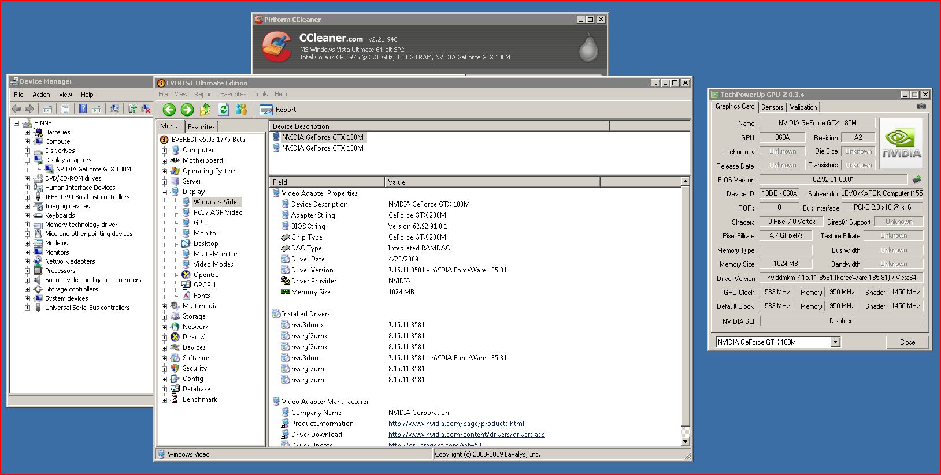Select Windows Video tree item
941x475 pixels.
[217, 202]
